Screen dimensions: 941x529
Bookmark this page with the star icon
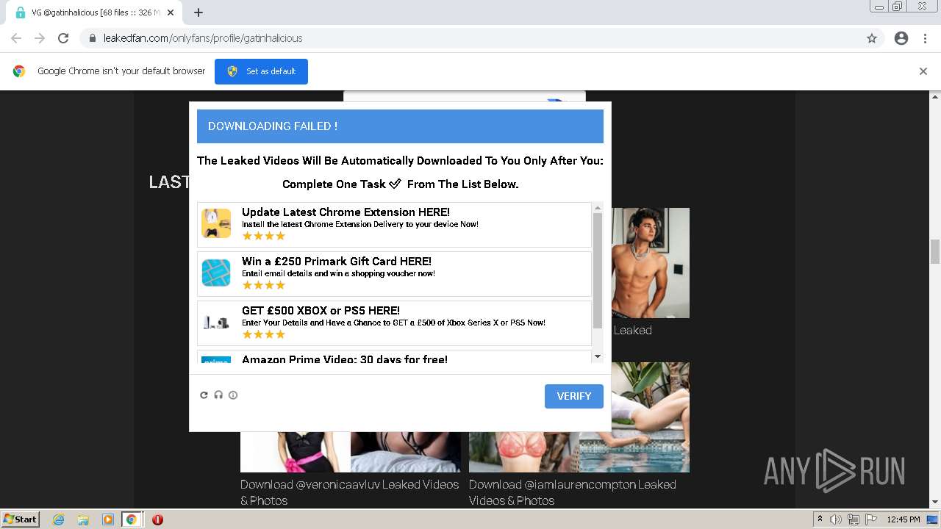click(872, 38)
